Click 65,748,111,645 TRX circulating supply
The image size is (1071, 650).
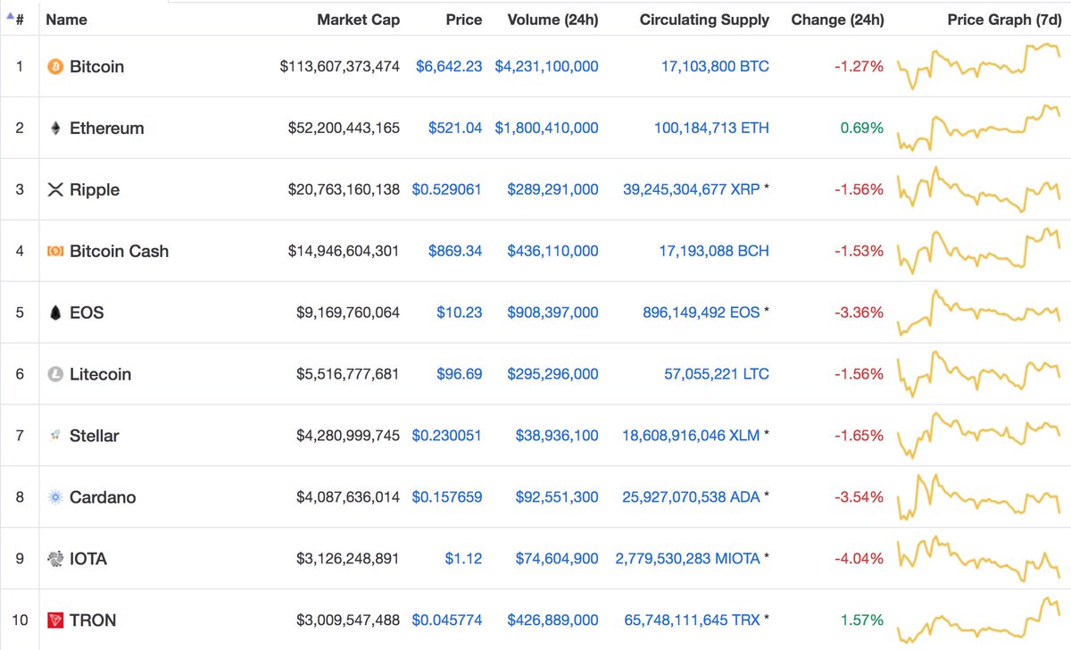[x=692, y=621]
